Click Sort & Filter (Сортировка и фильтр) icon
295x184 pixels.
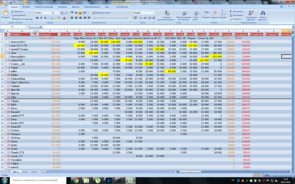click(251, 13)
